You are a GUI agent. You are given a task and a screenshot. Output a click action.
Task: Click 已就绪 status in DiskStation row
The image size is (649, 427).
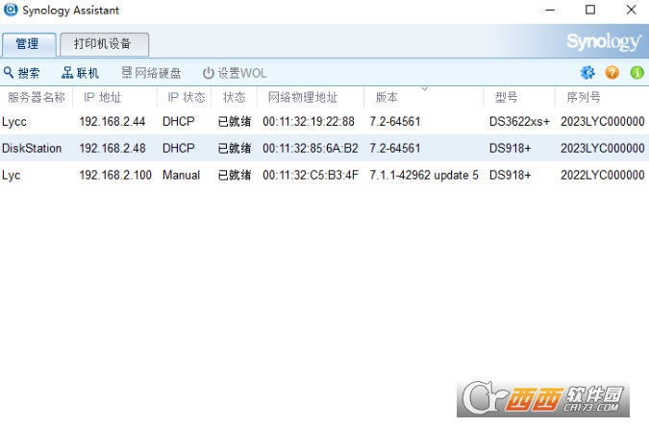click(x=235, y=148)
